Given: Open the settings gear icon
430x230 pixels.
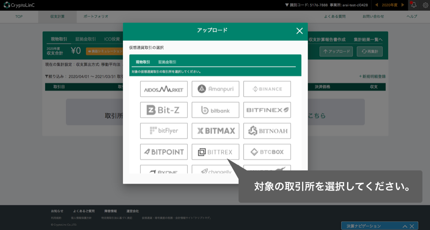Looking at the screenshot, I should [425, 5].
